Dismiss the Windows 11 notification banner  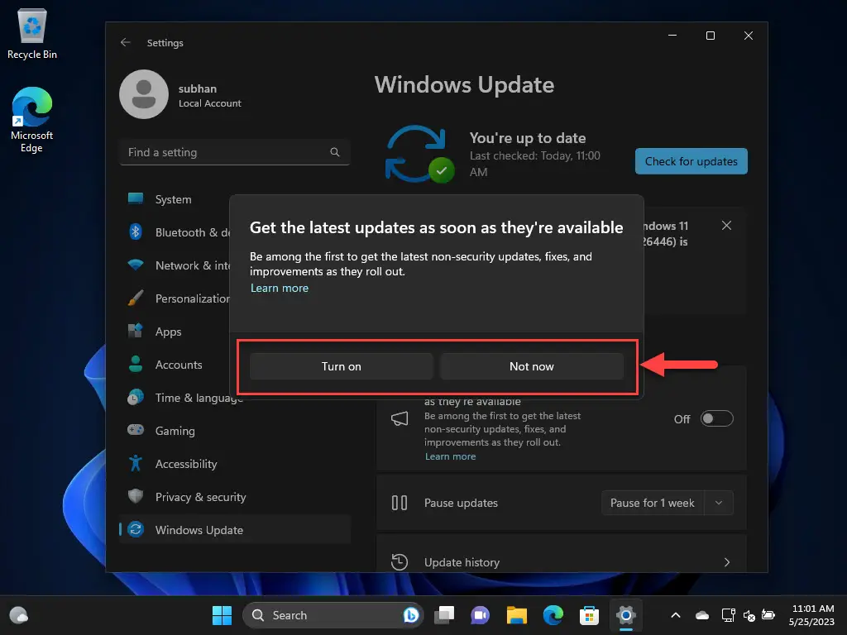pos(726,226)
